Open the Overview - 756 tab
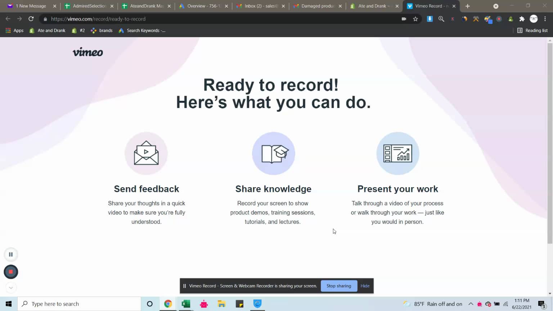Screen dimensions: 553x311 [204, 6]
